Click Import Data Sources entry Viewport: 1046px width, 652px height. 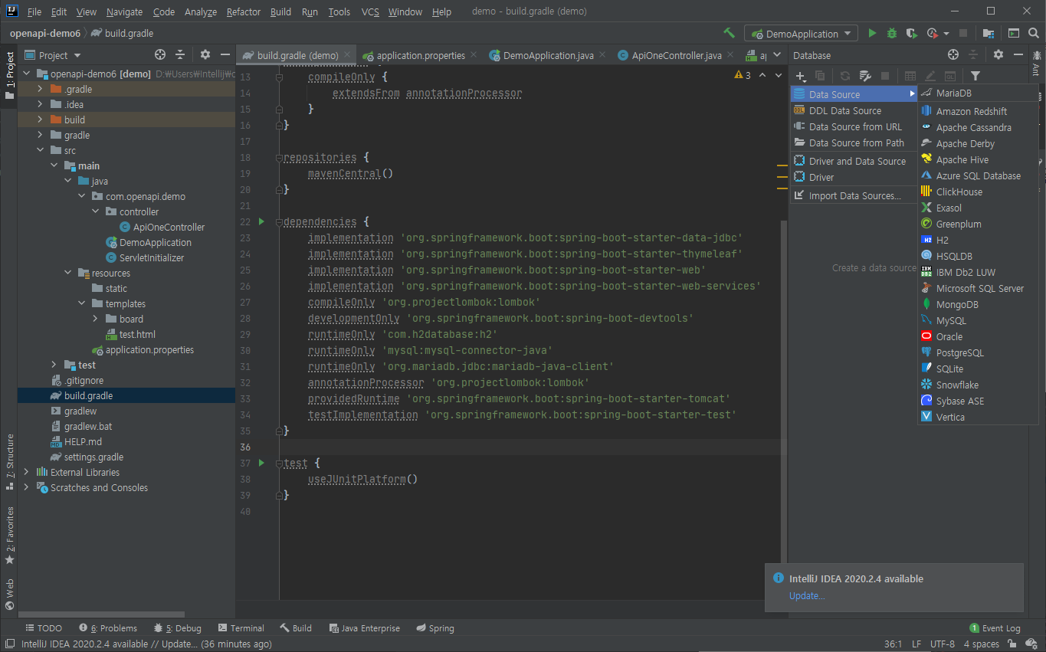coord(854,195)
